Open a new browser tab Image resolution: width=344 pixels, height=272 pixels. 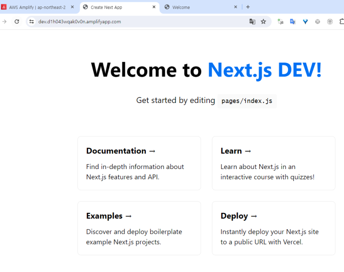coord(248,7)
